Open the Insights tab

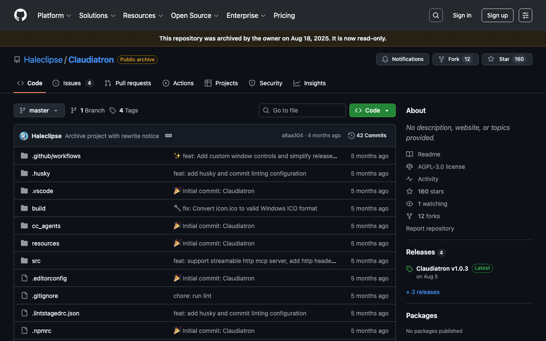310,83
